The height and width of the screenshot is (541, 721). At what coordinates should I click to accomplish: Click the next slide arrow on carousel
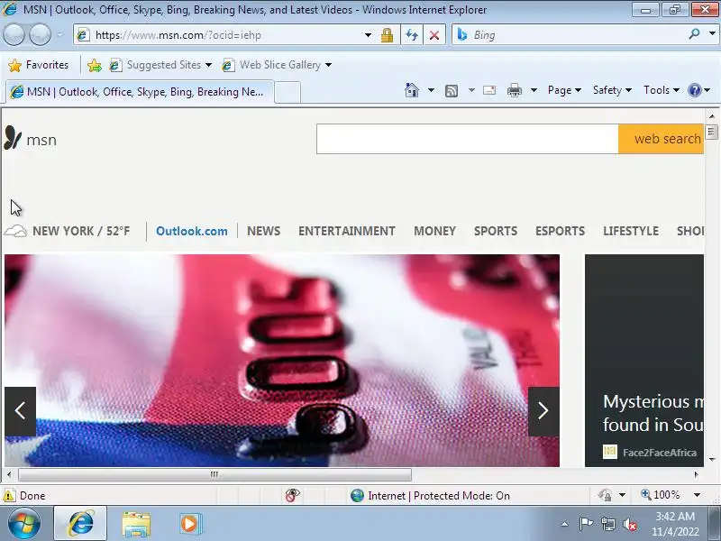pos(543,411)
